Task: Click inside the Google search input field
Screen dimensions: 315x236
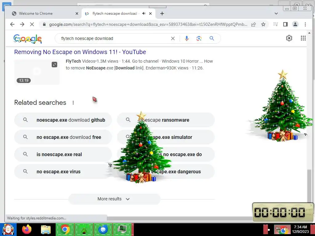Action: 114,38
